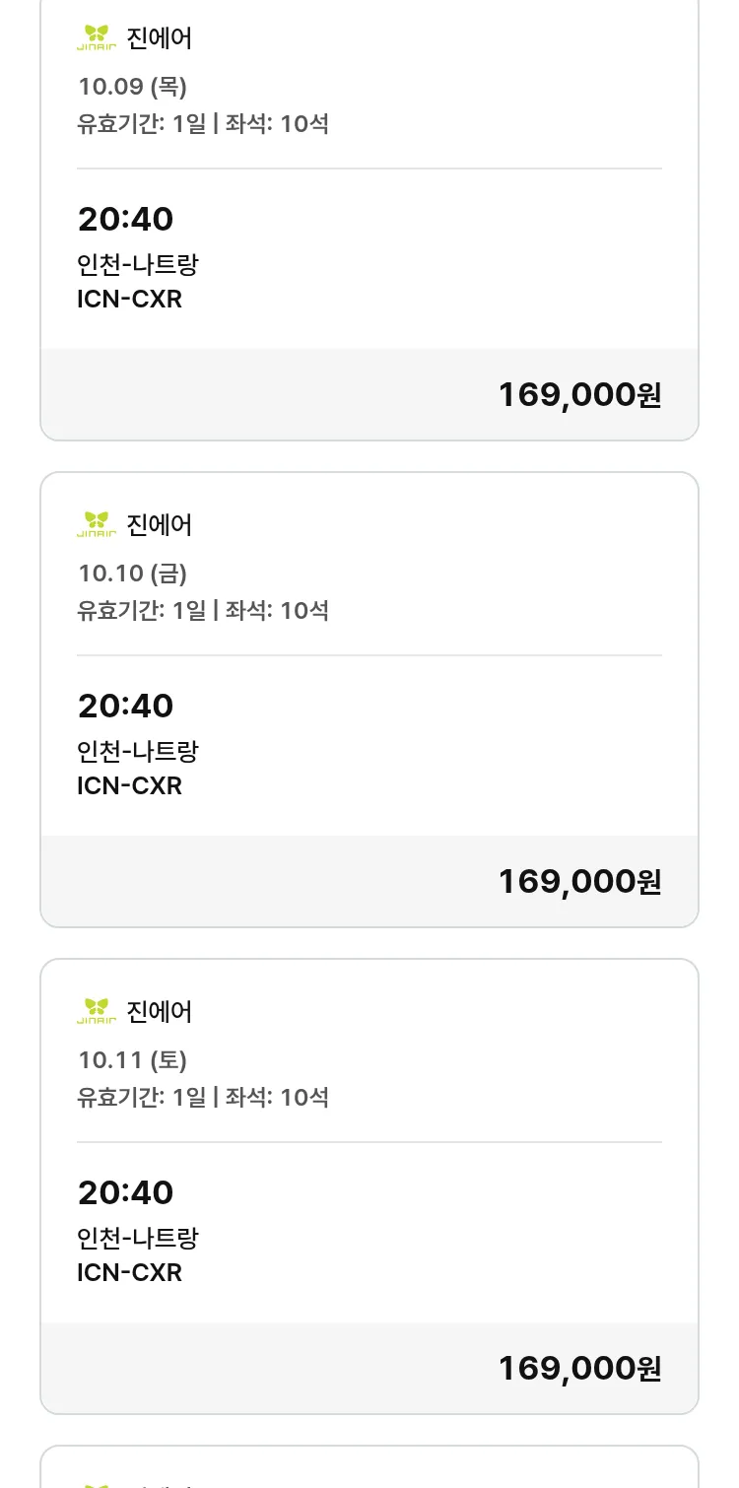Select the 10.09 (목) date label
Image resolution: width=739 pixels, height=1488 pixels.
pos(133,86)
